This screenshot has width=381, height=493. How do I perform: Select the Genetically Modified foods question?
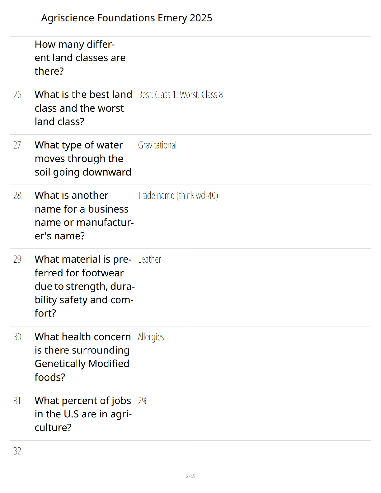(x=83, y=357)
